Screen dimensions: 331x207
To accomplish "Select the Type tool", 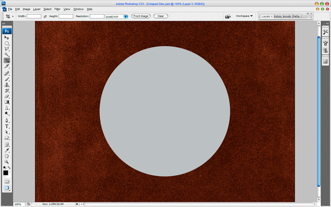I will [x=7, y=126].
